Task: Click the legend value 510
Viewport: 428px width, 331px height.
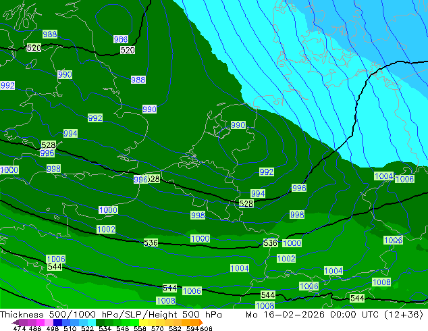Action: (70, 328)
